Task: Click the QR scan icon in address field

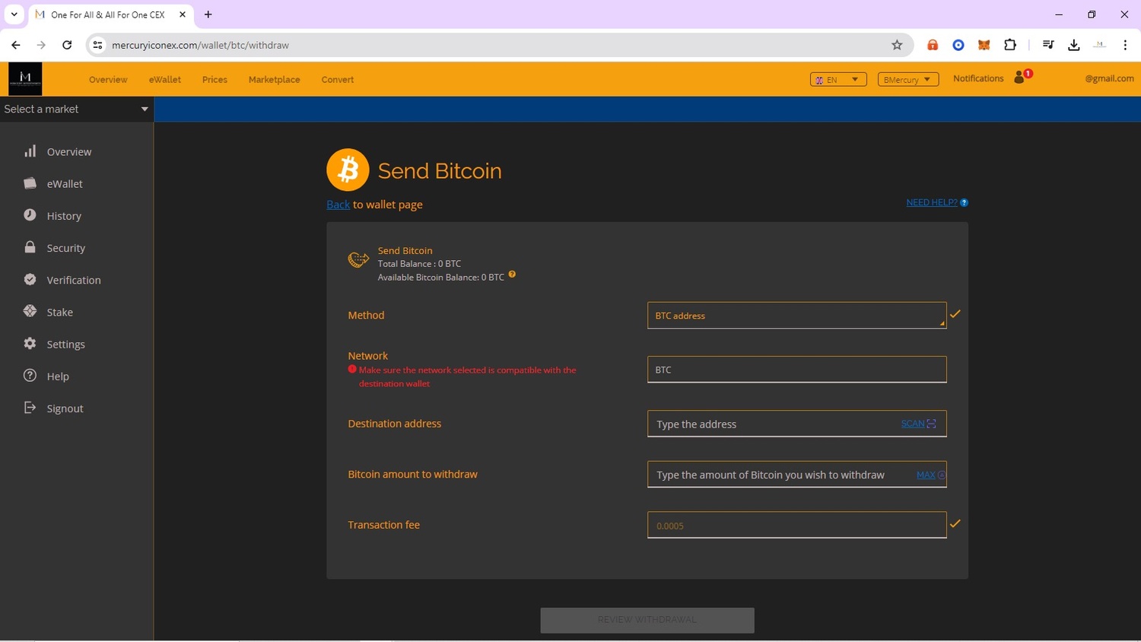Action: [x=931, y=424]
